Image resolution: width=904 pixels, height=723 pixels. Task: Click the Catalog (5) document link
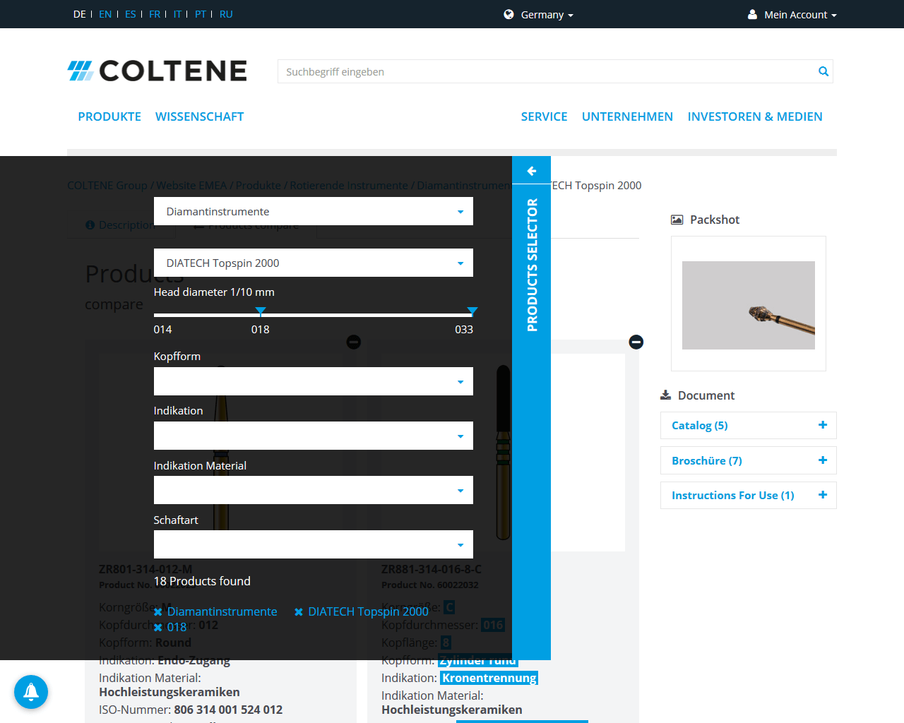(x=699, y=425)
